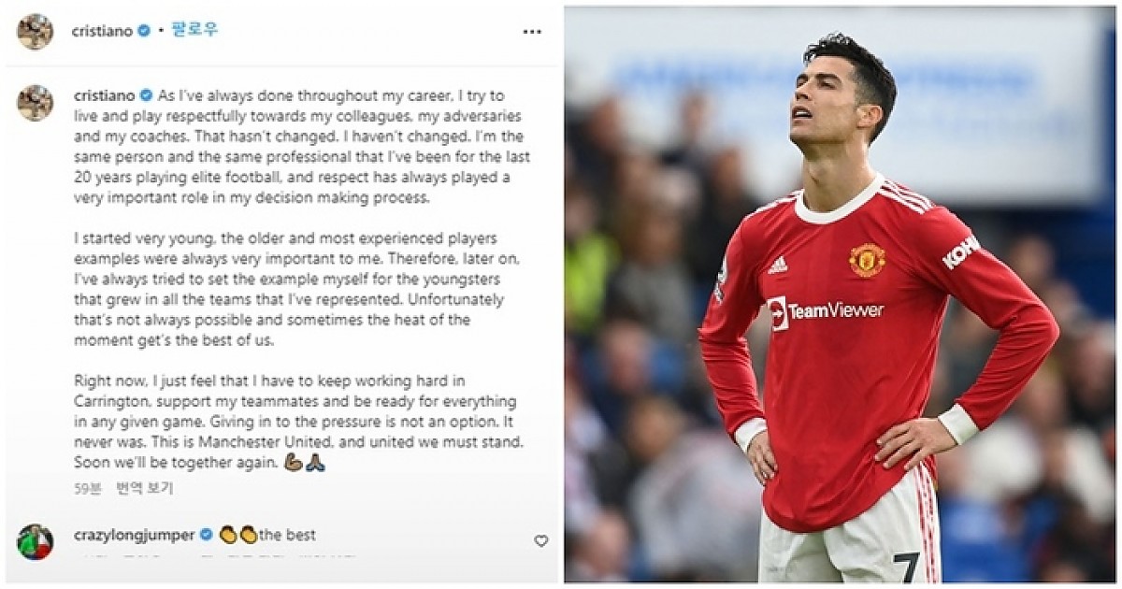Open the cristiano username link in header
This screenshot has width=1122, height=589.
103,31
